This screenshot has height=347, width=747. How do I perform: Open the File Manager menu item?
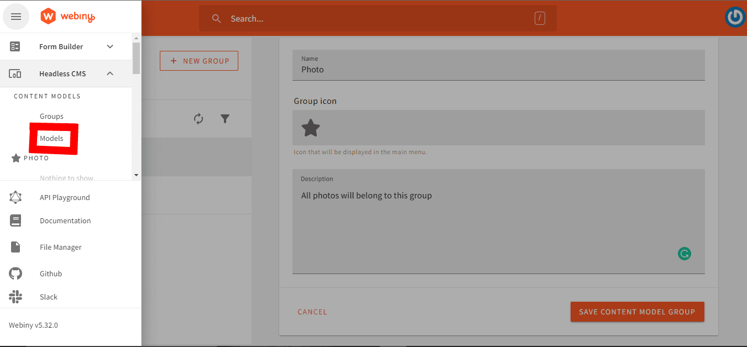[60, 247]
